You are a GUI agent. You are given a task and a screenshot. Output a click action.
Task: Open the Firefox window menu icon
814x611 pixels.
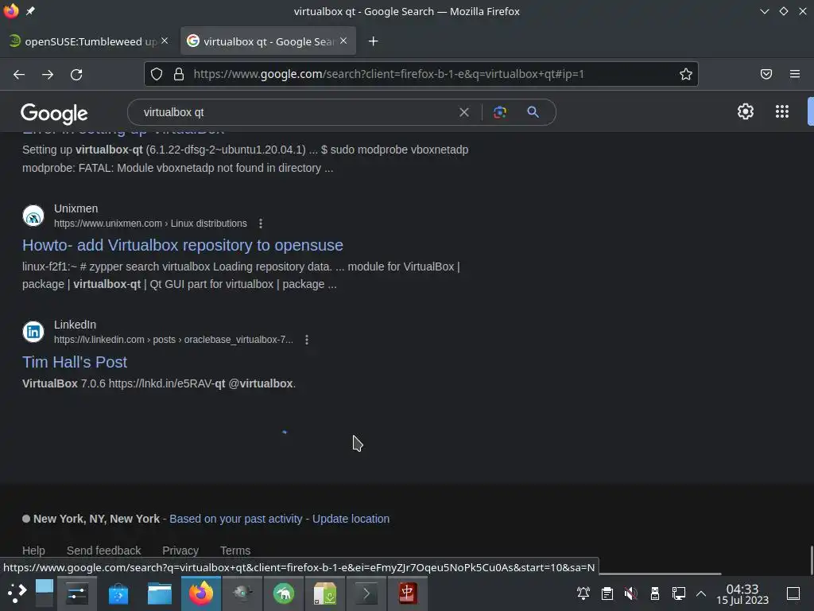tap(11, 11)
